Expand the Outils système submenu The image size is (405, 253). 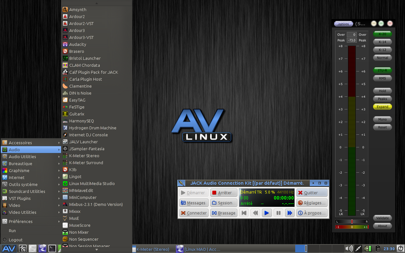(31, 184)
